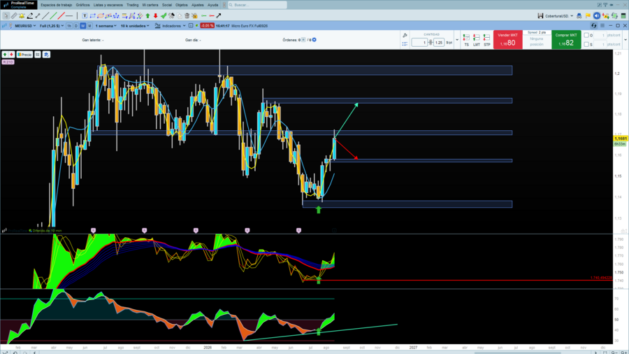
Task: Click the trash delete objects icon
Action: pos(187,15)
